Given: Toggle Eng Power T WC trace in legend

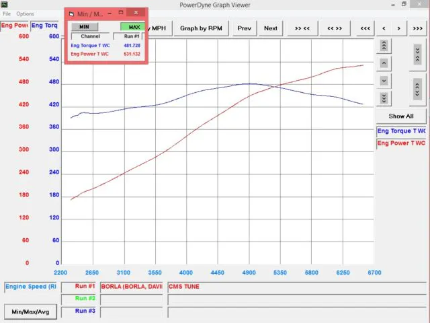Looking at the screenshot, I should (401, 143).
